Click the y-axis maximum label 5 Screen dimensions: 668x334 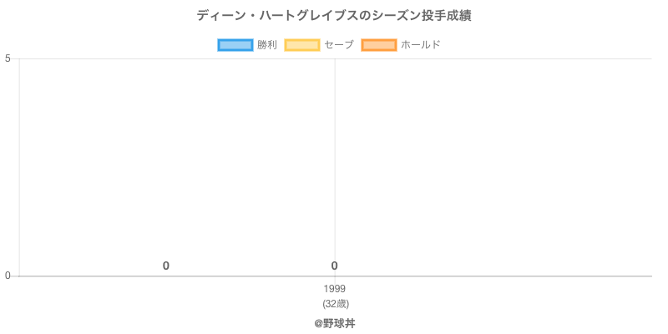point(8,58)
